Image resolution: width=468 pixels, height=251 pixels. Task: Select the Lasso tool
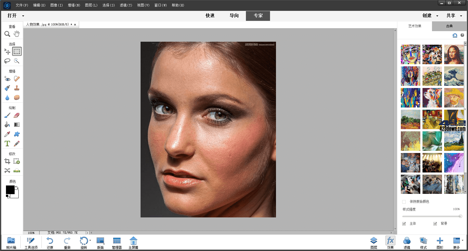pyautogui.click(x=7, y=61)
